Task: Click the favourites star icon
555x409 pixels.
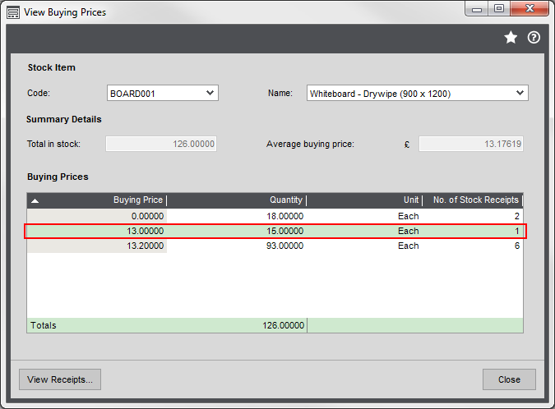Action: pyautogui.click(x=511, y=38)
